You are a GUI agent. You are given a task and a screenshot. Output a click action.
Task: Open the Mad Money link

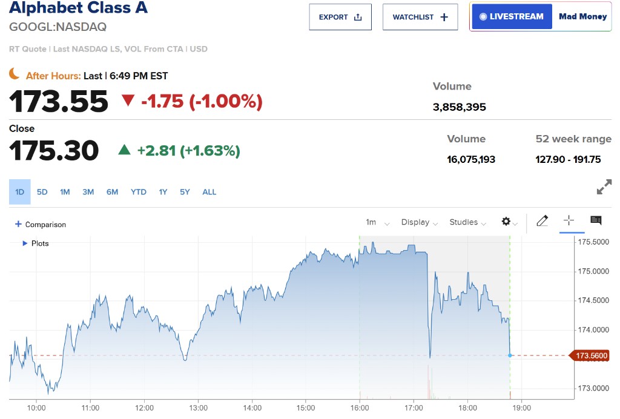click(x=582, y=16)
